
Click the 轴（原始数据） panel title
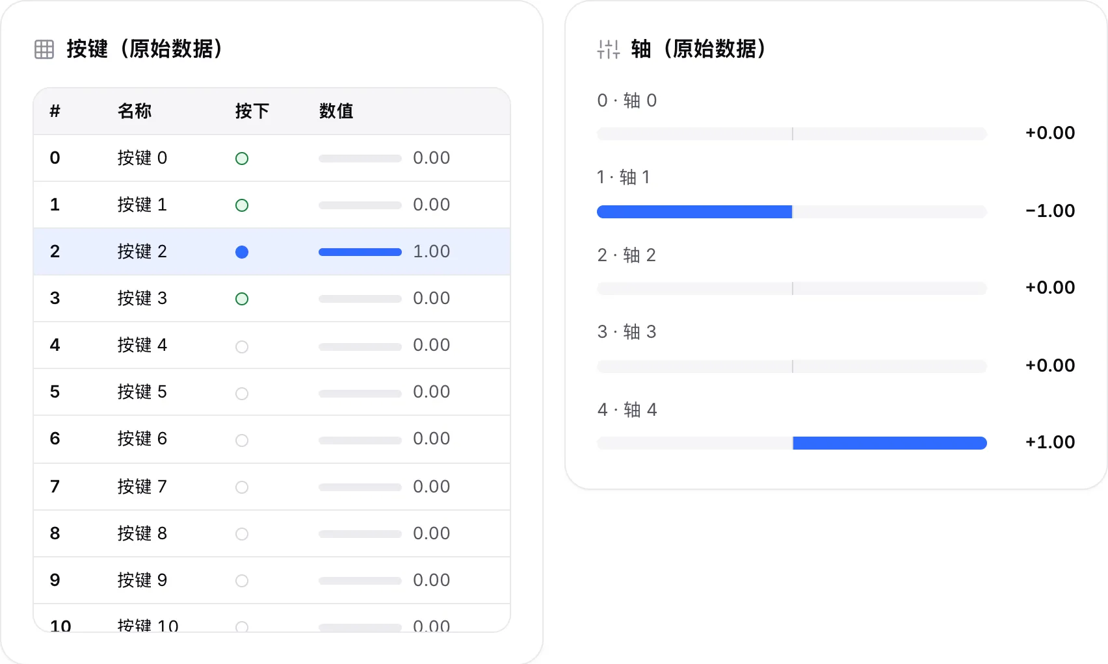(x=699, y=49)
